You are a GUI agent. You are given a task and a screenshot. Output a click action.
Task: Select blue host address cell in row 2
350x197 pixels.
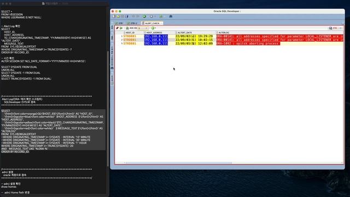(156, 40)
